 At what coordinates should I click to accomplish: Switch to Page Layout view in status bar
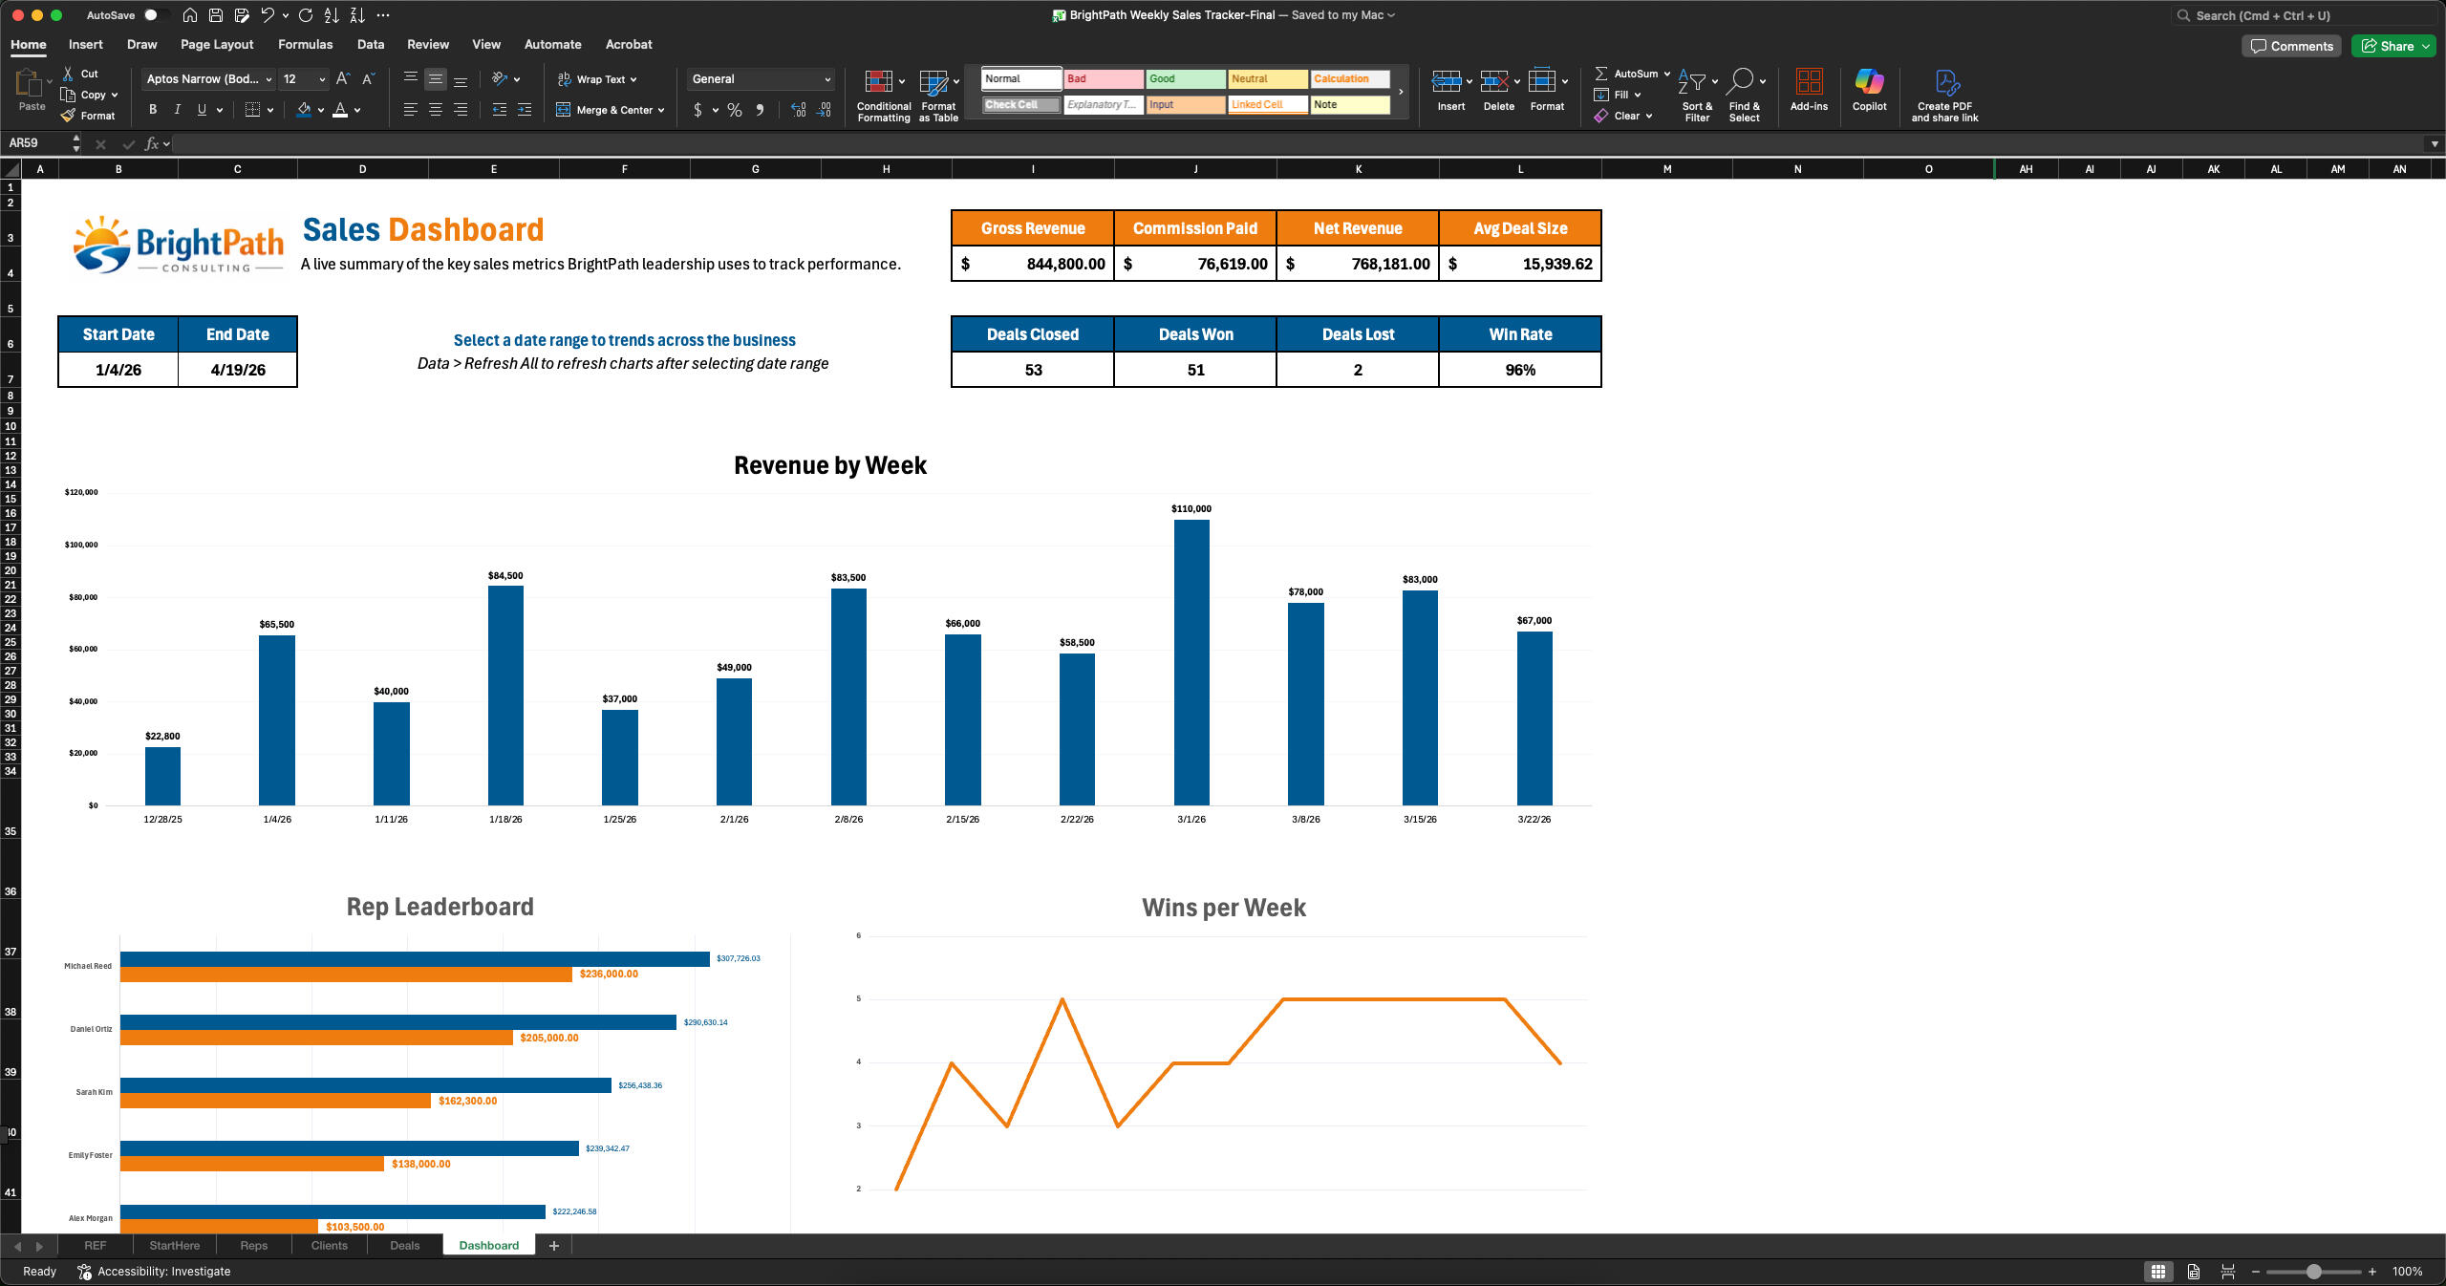pyautogui.click(x=2194, y=1272)
